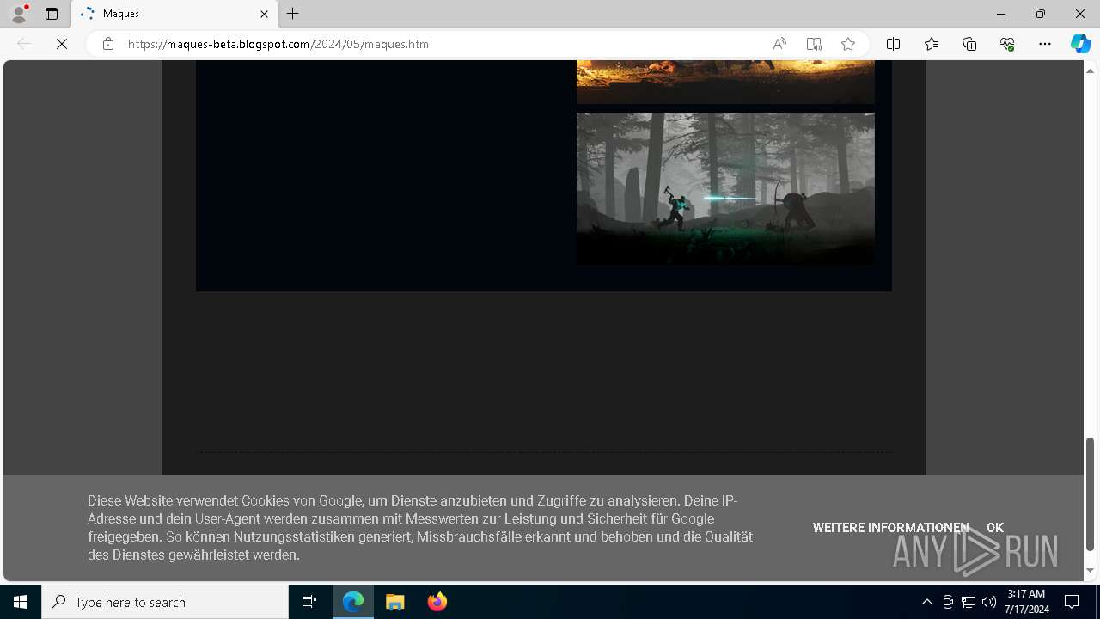Click WEITERE INFORMATIONEN link

[x=890, y=528]
